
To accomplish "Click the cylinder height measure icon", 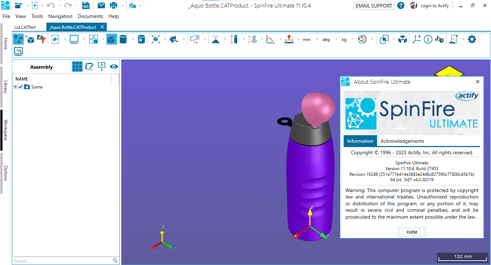I will tap(234, 39).
